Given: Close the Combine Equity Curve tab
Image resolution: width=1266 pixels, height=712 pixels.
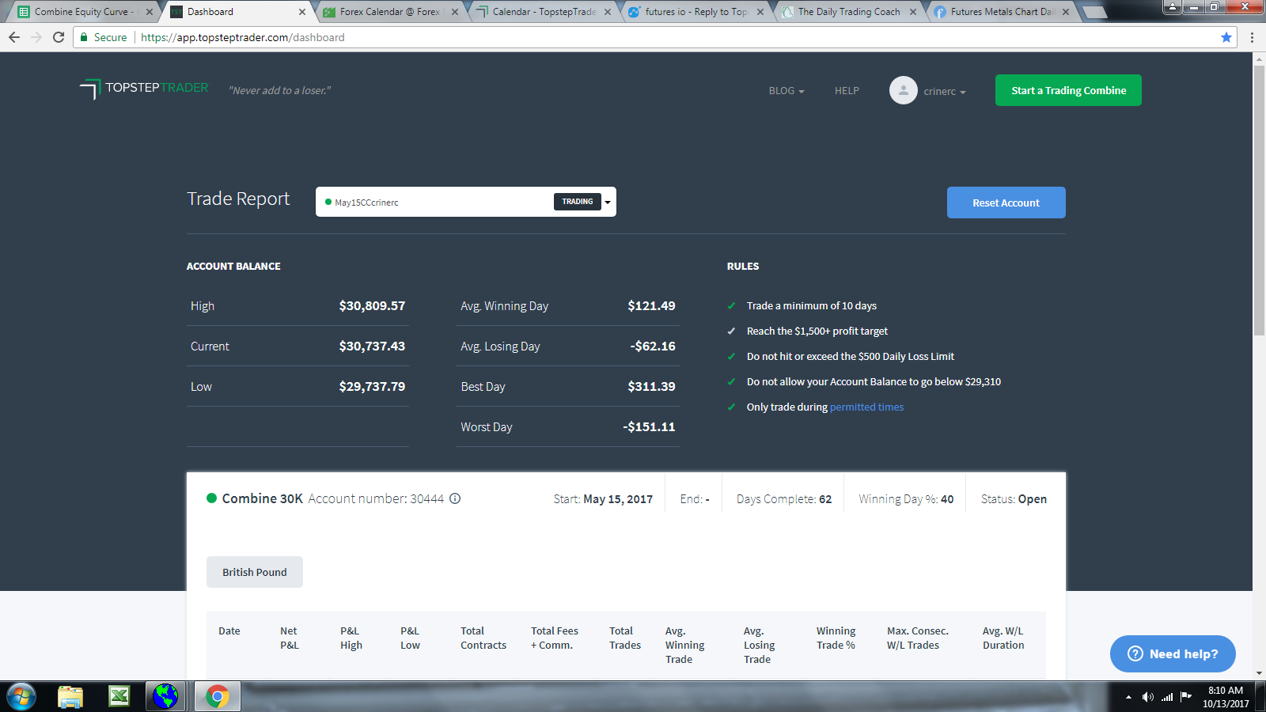Looking at the screenshot, I should click(150, 12).
